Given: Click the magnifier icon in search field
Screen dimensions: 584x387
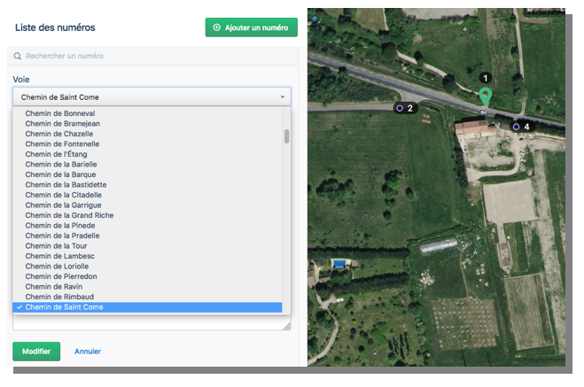Looking at the screenshot, I should (x=18, y=56).
